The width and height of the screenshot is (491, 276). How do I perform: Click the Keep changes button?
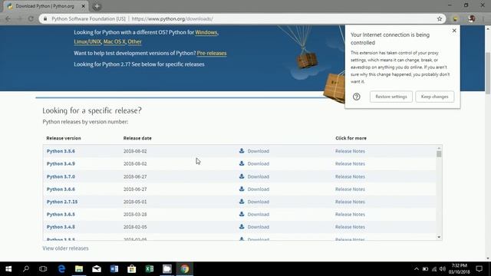(x=435, y=97)
